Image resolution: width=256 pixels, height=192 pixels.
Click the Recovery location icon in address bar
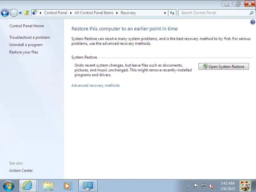tap(35, 12)
